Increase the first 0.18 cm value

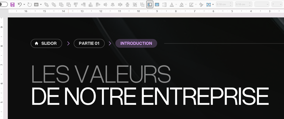tap(231, 3)
